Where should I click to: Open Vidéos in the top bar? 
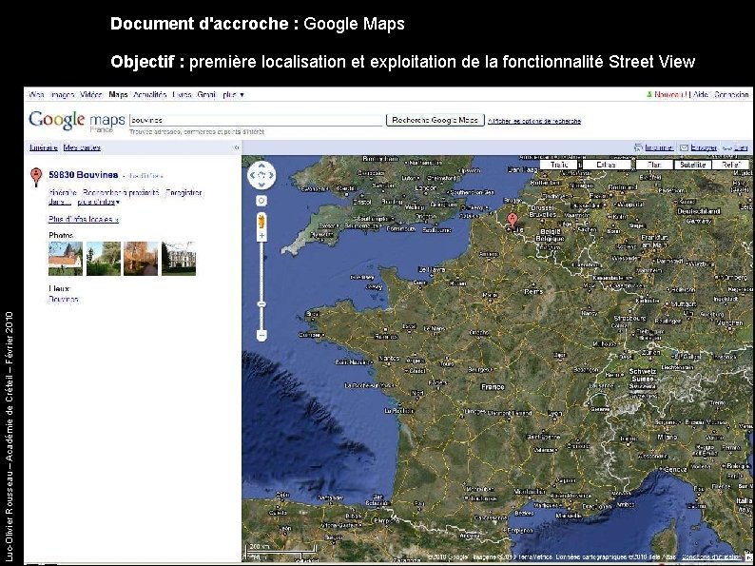pos(91,94)
